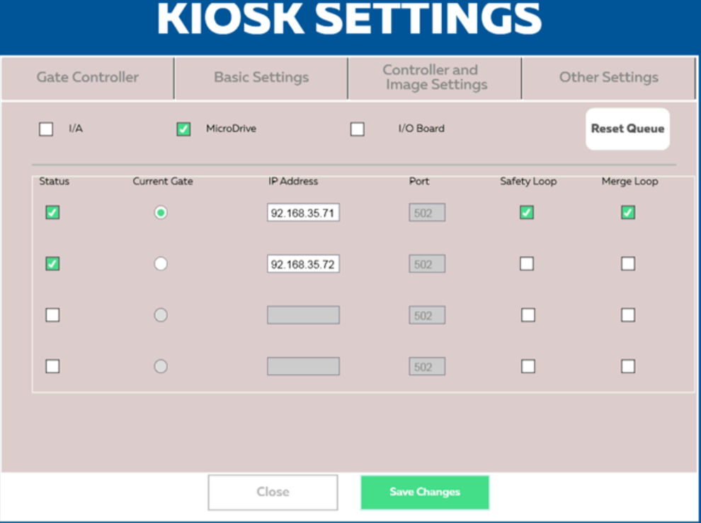The image size is (701, 523).
Task: Click the Close button
Action: tap(273, 492)
